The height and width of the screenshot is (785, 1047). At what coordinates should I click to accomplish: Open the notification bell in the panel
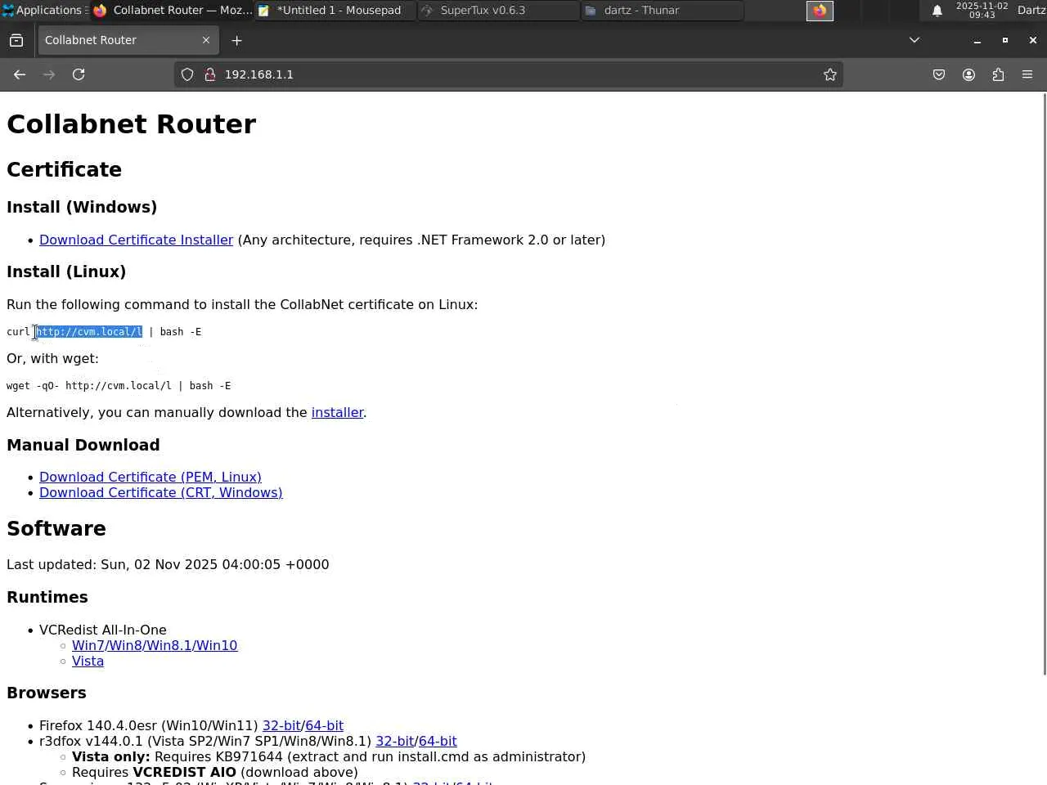pyautogui.click(x=937, y=11)
